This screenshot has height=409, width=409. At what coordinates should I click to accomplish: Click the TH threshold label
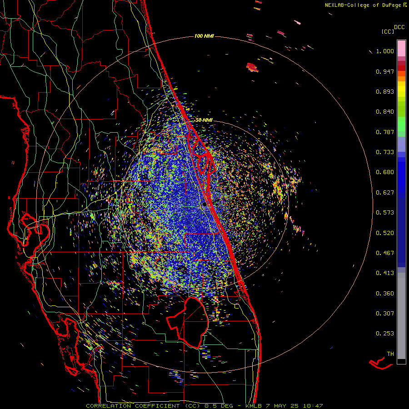point(390,354)
